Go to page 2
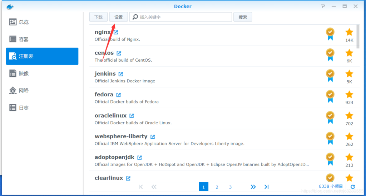This screenshot has width=366, height=196. coord(217,187)
